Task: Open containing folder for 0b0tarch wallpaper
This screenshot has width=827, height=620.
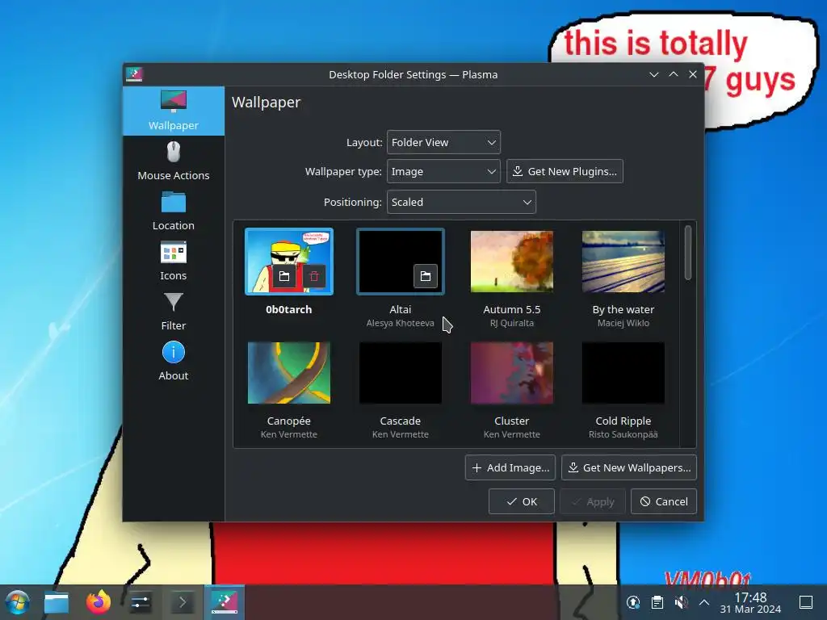Action: point(284,276)
